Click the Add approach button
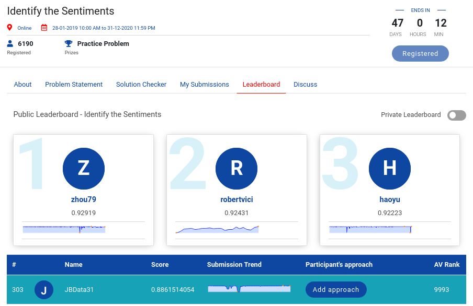This screenshot has height=306, width=473. [336, 289]
